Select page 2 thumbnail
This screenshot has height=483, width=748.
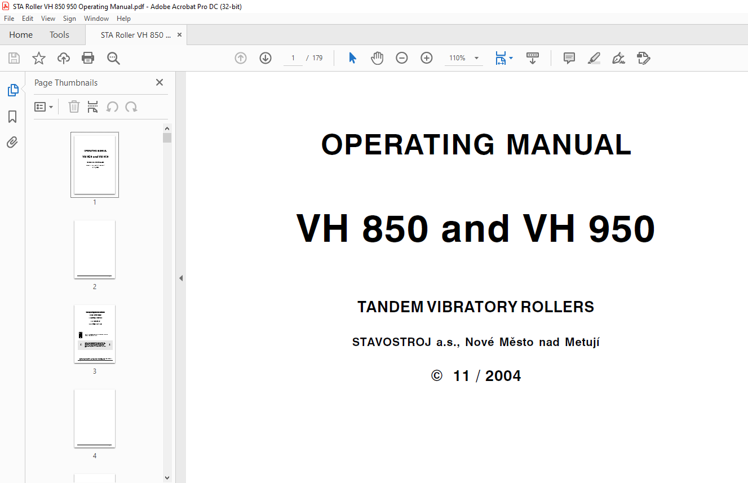tap(95, 249)
